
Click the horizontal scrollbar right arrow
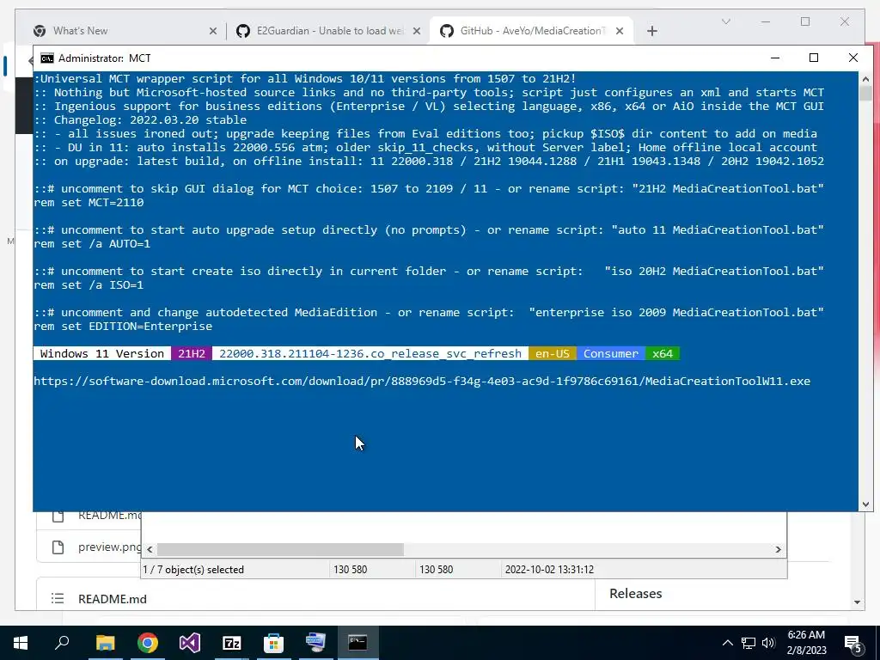click(778, 549)
